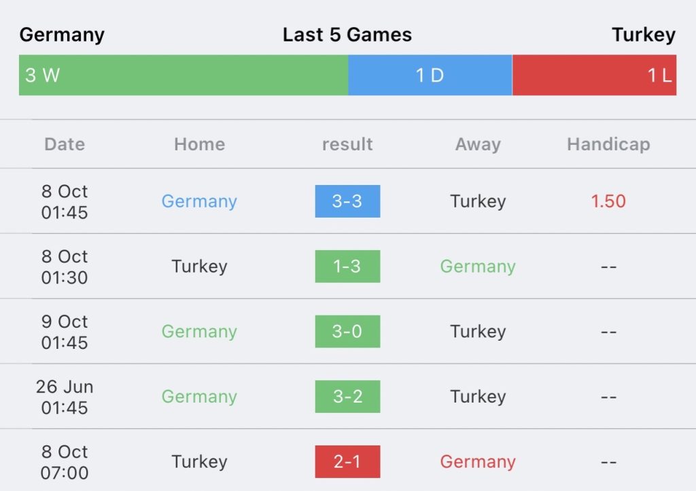Open the 3-3 draw result badge

(x=347, y=201)
